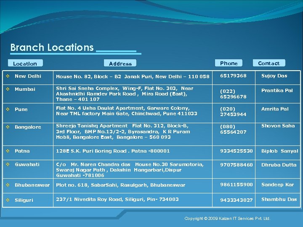
Task: Click phone number (080) 65564207
Action: [x=233, y=129]
